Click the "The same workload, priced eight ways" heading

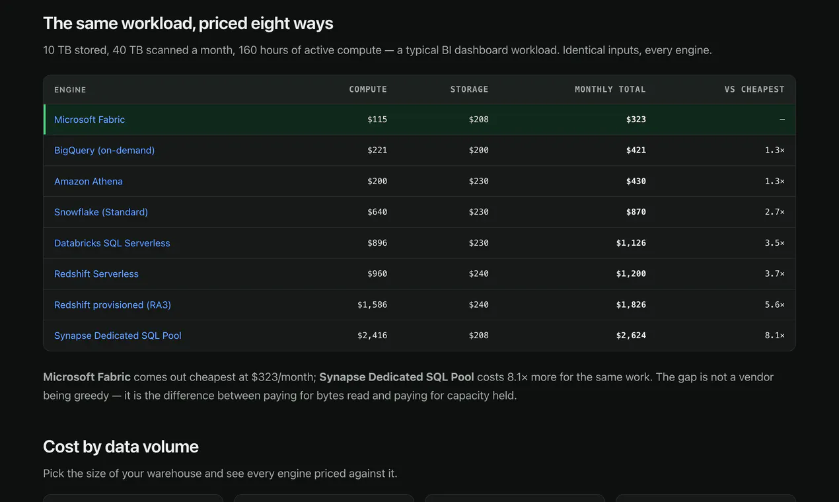point(188,24)
